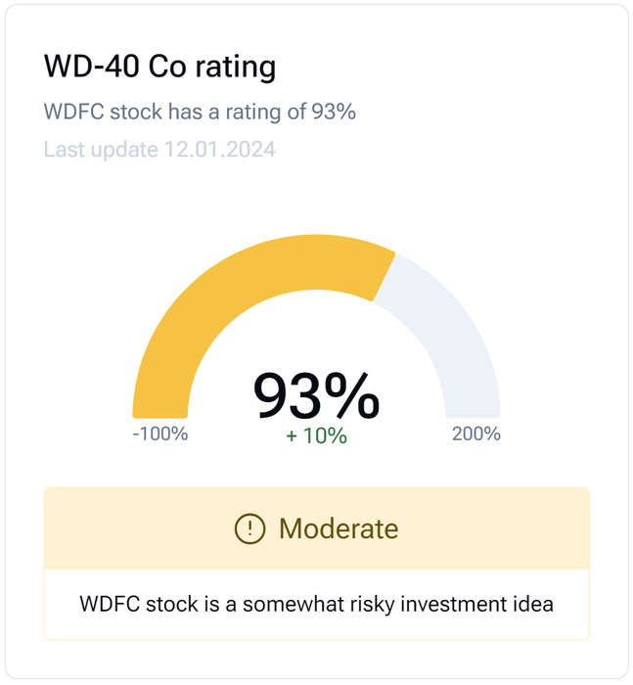Select the WDFC stock rating subtitle text
The width and height of the screenshot is (633, 685).
coord(200,112)
